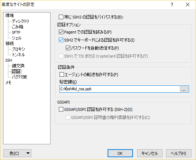This screenshot has height=160, width=196.
Task: Select ごみ箱 tree item
Action: click(17, 27)
